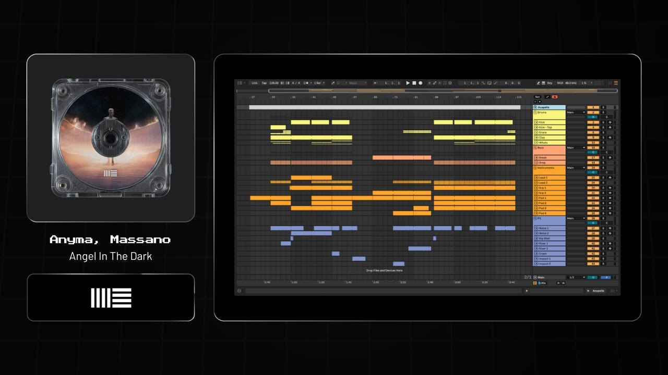The image size is (668, 375).
Task: Click the Hihats track play icon
Action: pyautogui.click(x=536, y=143)
